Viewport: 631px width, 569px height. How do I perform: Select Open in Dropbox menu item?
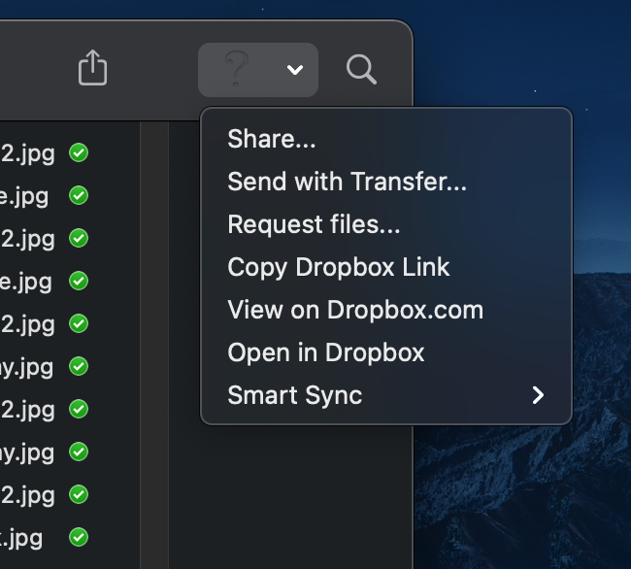click(x=386, y=352)
